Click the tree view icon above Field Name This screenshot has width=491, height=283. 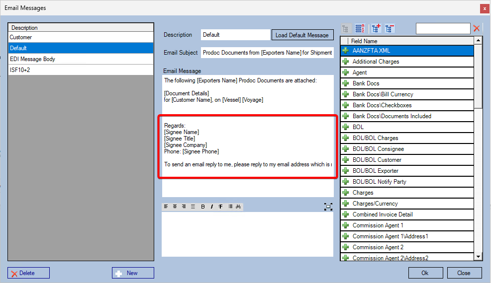[345, 29]
